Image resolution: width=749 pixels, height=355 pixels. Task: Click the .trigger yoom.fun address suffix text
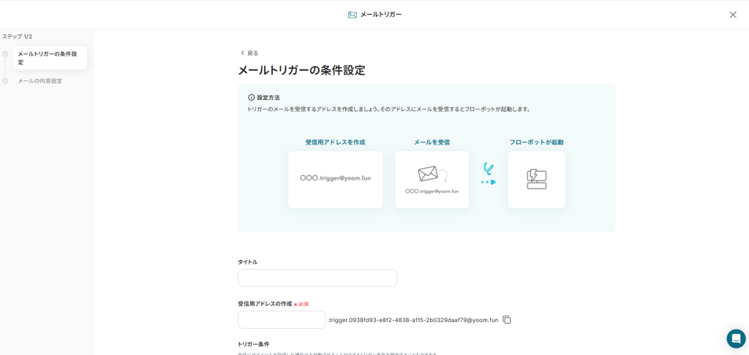pyautogui.click(x=413, y=320)
